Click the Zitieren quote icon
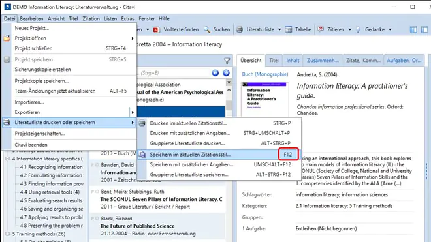 tap(321, 29)
